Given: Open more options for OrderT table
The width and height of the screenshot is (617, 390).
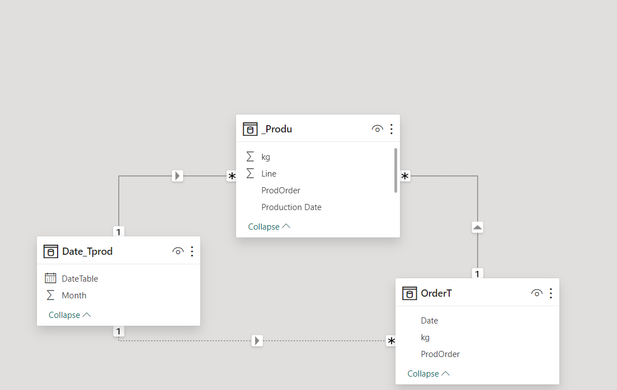Looking at the screenshot, I should click(551, 293).
